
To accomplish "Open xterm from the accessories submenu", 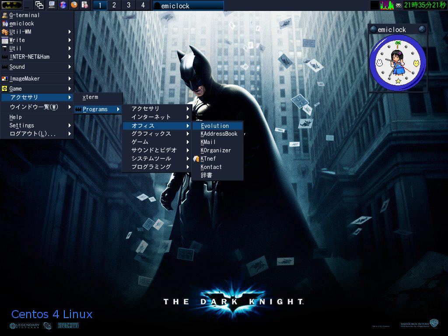I will (91, 98).
